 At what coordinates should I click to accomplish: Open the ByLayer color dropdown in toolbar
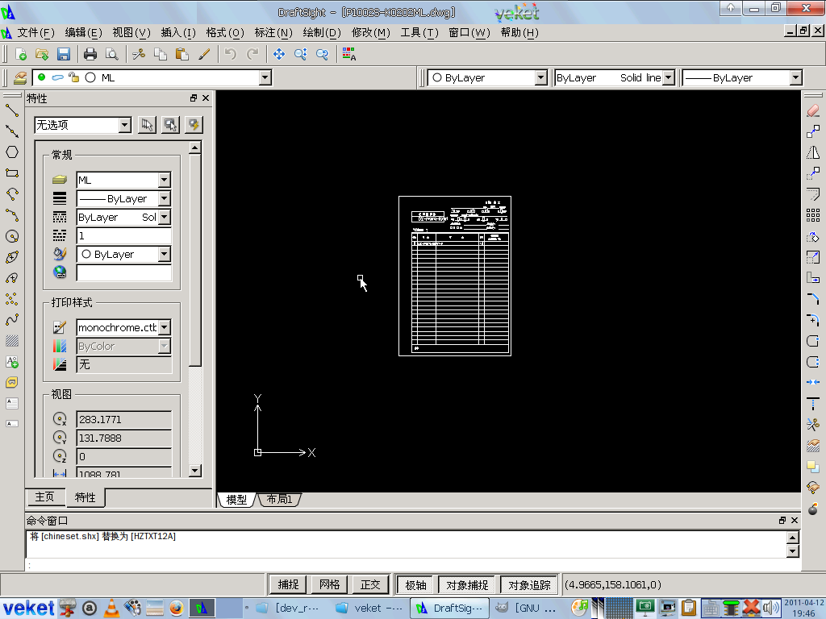coord(541,78)
